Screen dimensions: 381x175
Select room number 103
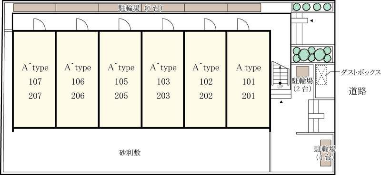pyautogui.click(x=163, y=82)
